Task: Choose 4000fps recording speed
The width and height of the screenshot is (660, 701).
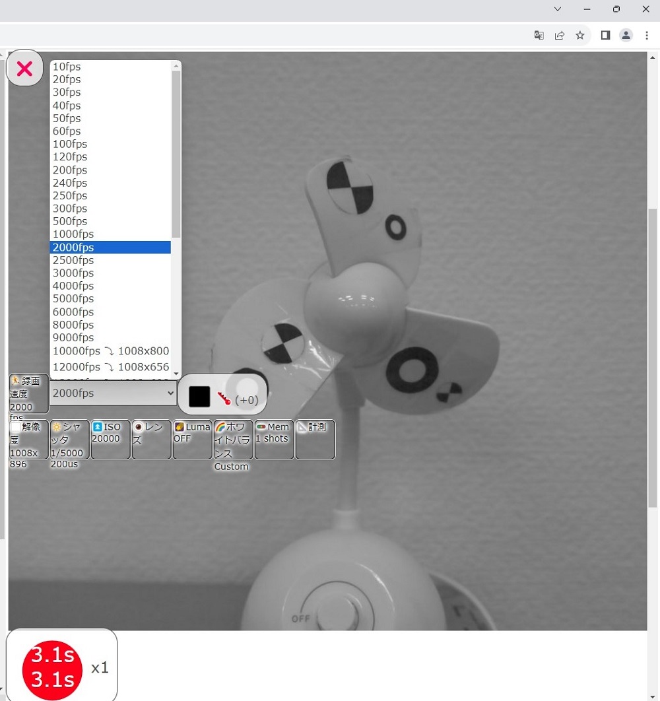Action: [110, 286]
